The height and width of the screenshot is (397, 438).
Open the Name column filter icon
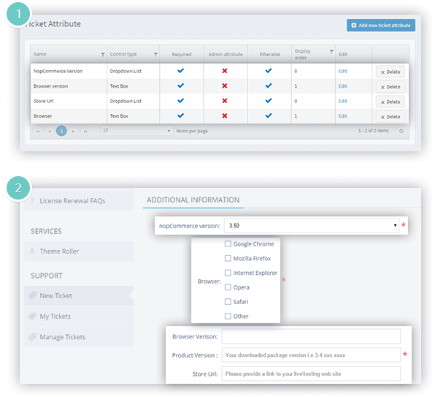point(103,55)
